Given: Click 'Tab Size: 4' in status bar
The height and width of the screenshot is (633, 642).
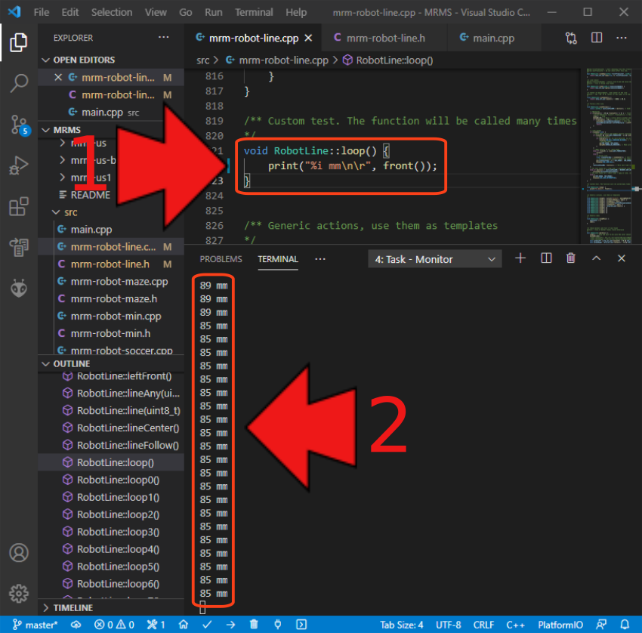Looking at the screenshot, I should (x=402, y=625).
